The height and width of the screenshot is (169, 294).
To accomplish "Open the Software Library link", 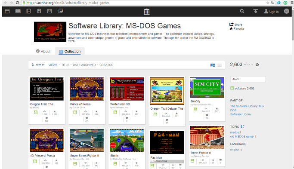I will [241, 114].
